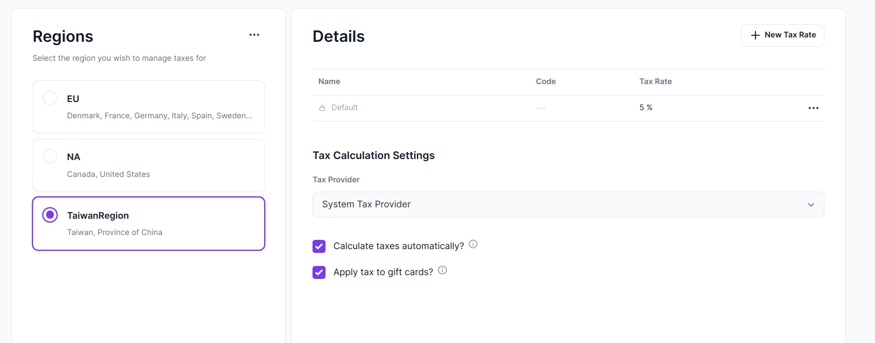Click the New Tax Rate button

(x=782, y=35)
